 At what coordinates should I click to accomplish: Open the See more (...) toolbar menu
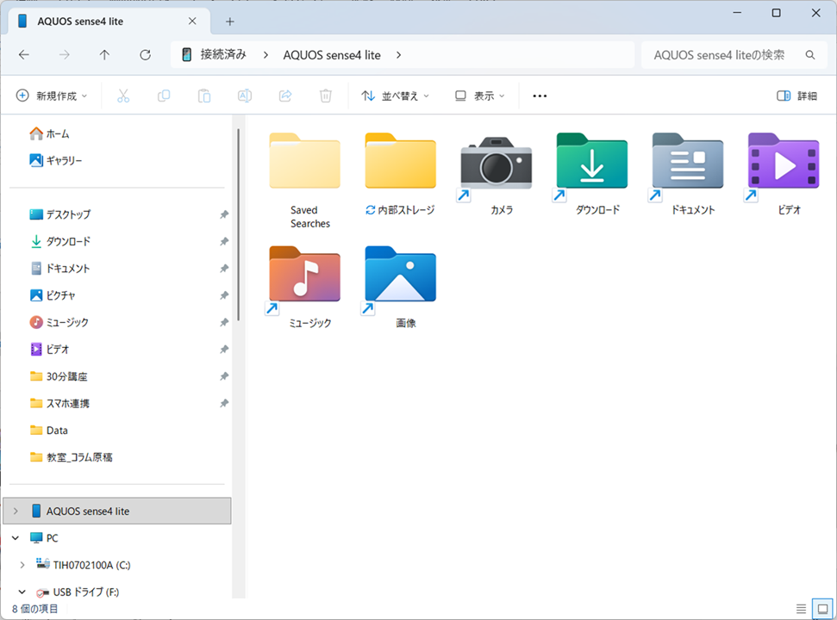pyautogui.click(x=540, y=96)
